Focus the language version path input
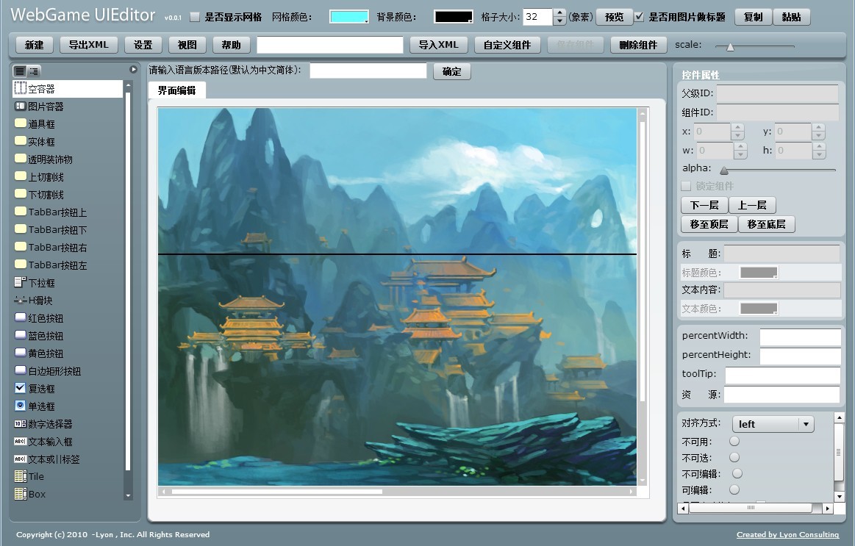This screenshot has height=546, width=855. point(368,71)
